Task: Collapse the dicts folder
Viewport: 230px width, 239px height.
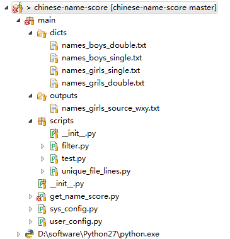Action: pyautogui.click(x=31, y=33)
